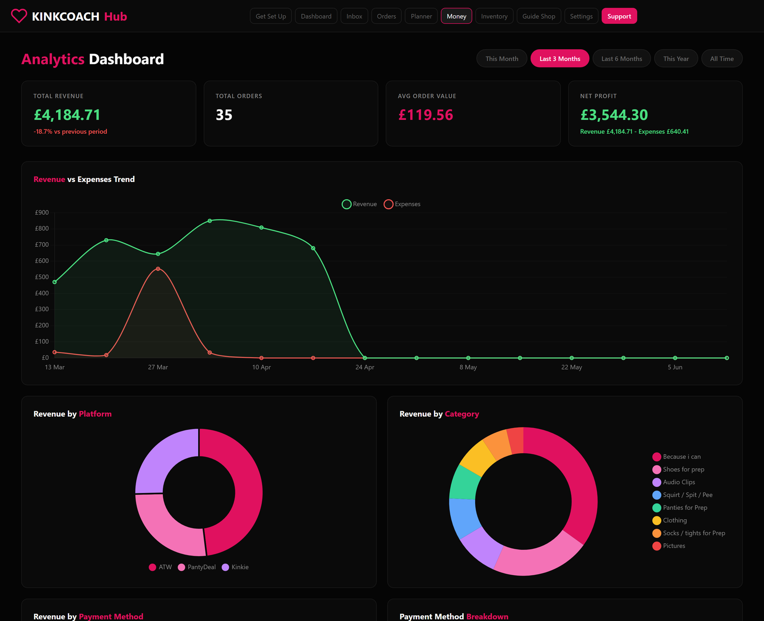The height and width of the screenshot is (621, 764).
Task: Toggle Socks / tights for Prep legend
Action: tap(689, 533)
